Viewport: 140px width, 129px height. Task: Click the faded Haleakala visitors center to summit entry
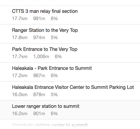coord(50,125)
